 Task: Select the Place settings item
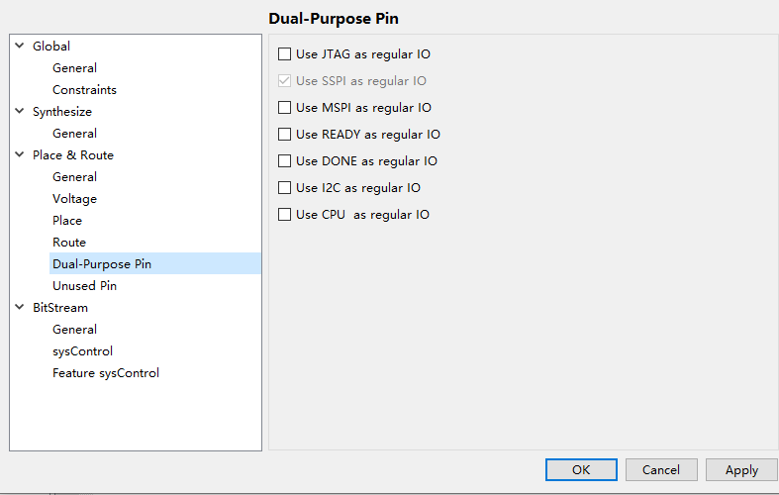(67, 221)
